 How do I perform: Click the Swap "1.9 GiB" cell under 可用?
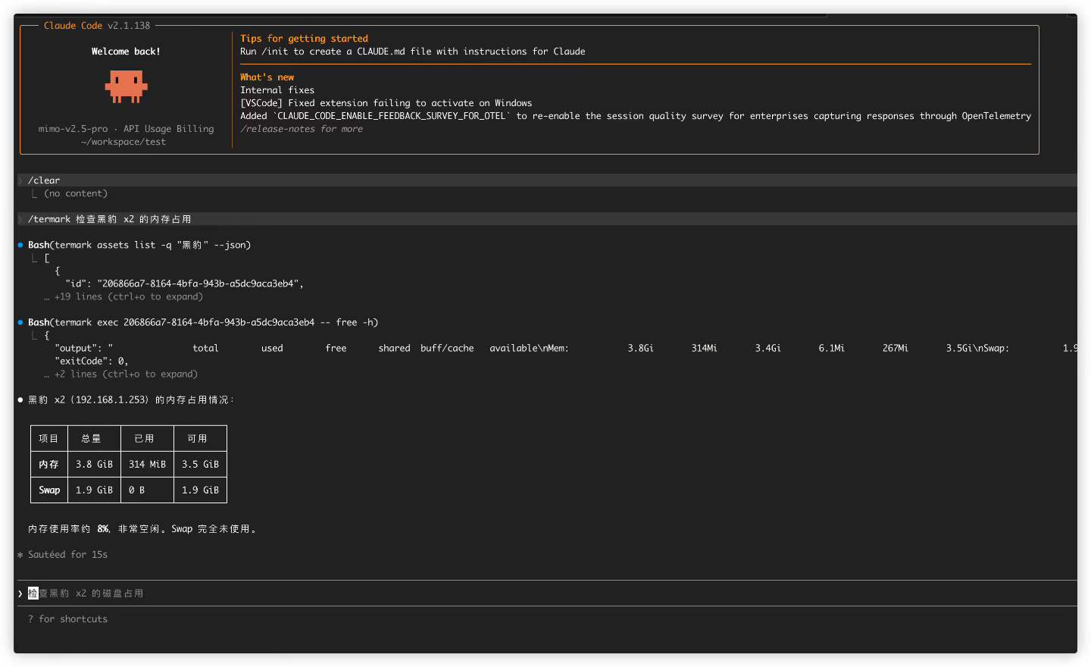pos(200,490)
